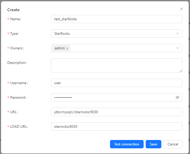Open the Type selector showing StarRocks
This screenshot has height=154, width=190.
pos(112,34)
